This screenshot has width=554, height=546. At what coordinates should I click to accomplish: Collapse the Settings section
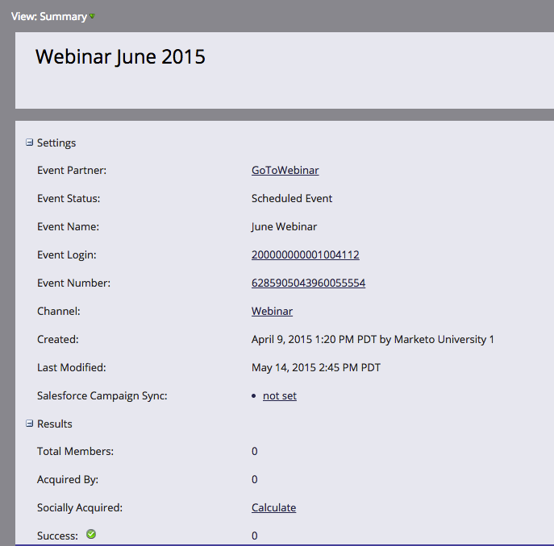29,143
